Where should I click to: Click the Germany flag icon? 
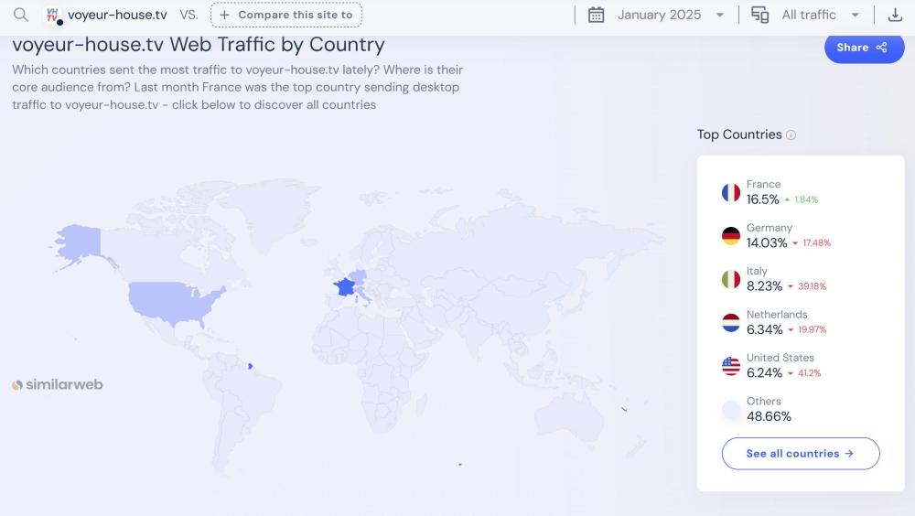[x=730, y=236]
